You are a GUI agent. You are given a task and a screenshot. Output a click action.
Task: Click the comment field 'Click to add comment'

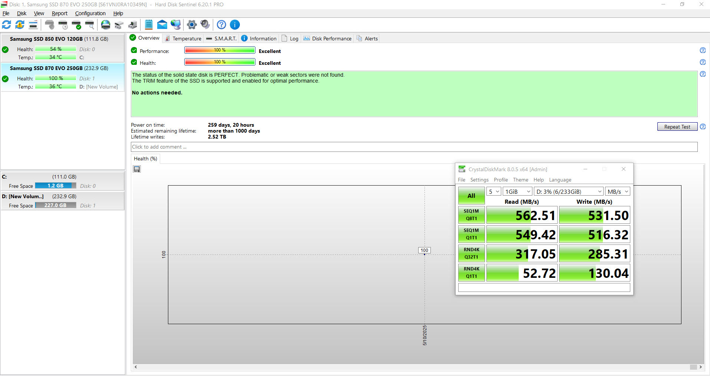point(414,147)
